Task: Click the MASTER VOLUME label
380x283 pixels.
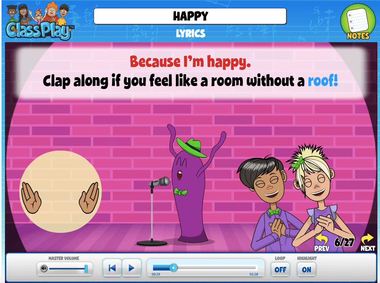Action: (64, 258)
